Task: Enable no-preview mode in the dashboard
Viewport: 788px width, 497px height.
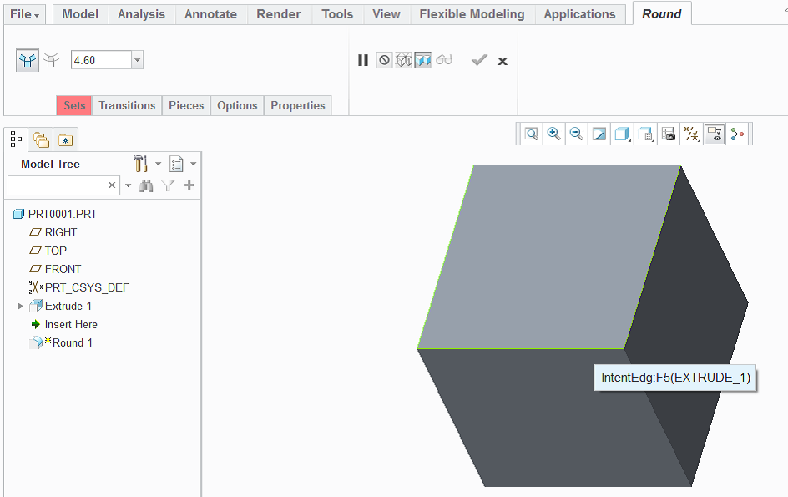Action: (x=384, y=59)
